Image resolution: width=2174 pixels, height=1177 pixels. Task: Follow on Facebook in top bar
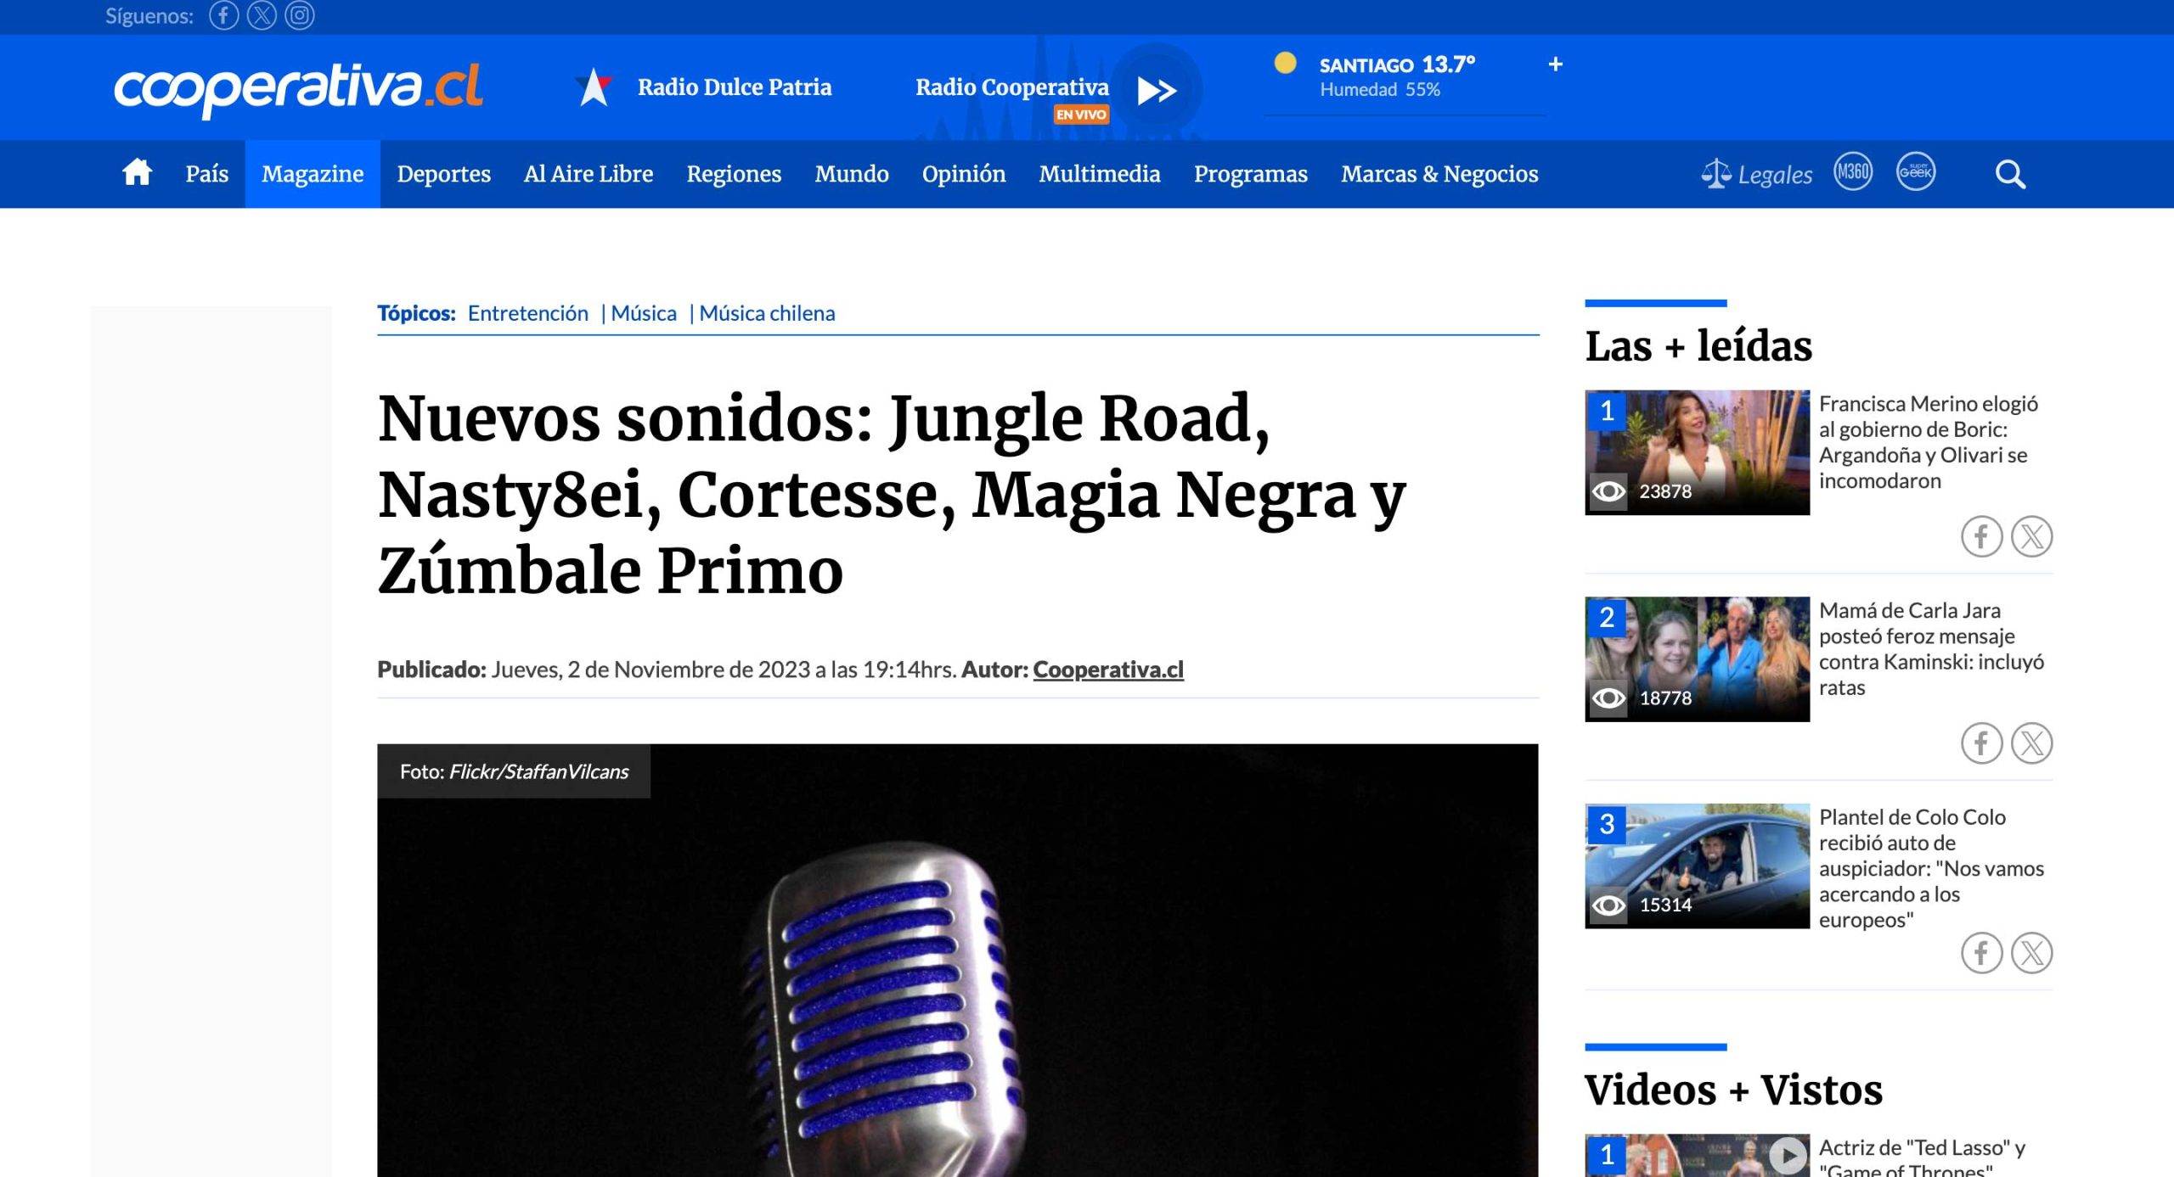pos(223,15)
